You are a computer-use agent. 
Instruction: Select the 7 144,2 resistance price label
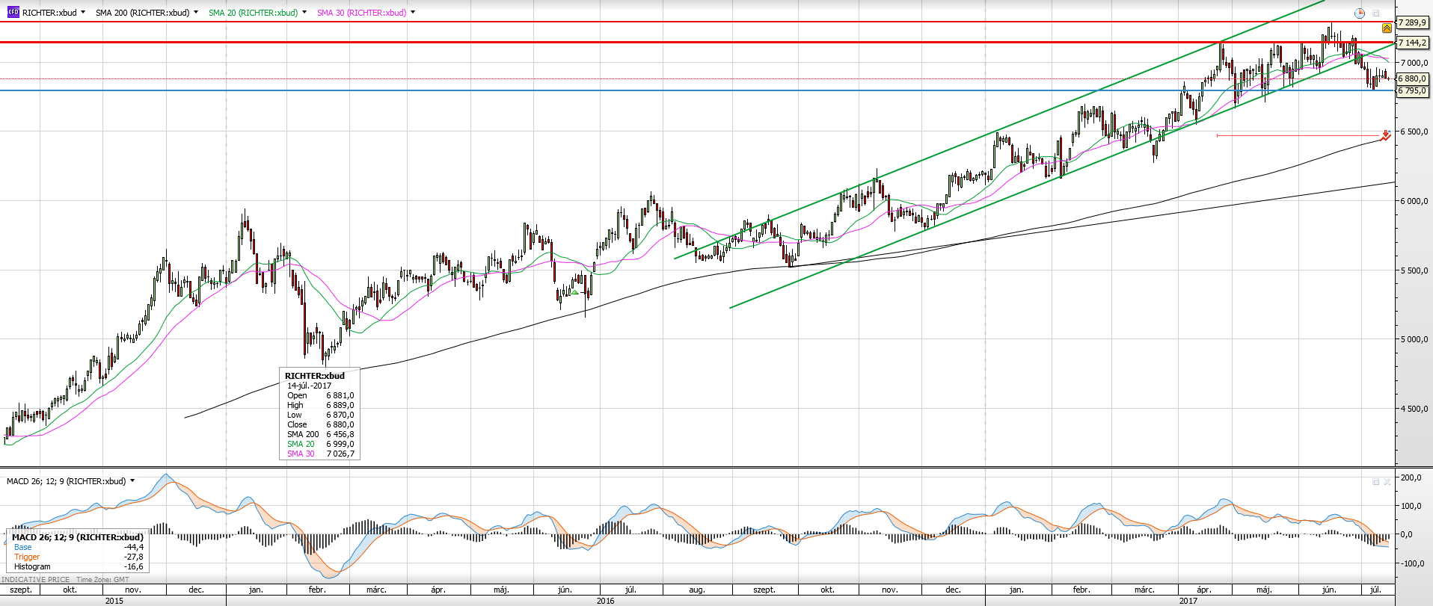pyautogui.click(x=1412, y=43)
